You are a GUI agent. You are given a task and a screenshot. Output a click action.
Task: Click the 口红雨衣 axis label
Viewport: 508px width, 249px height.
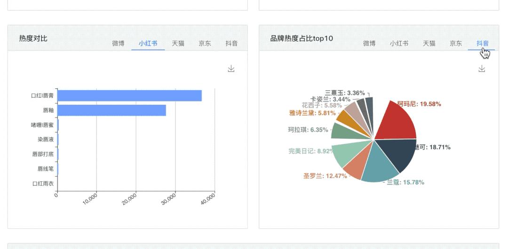(x=43, y=184)
